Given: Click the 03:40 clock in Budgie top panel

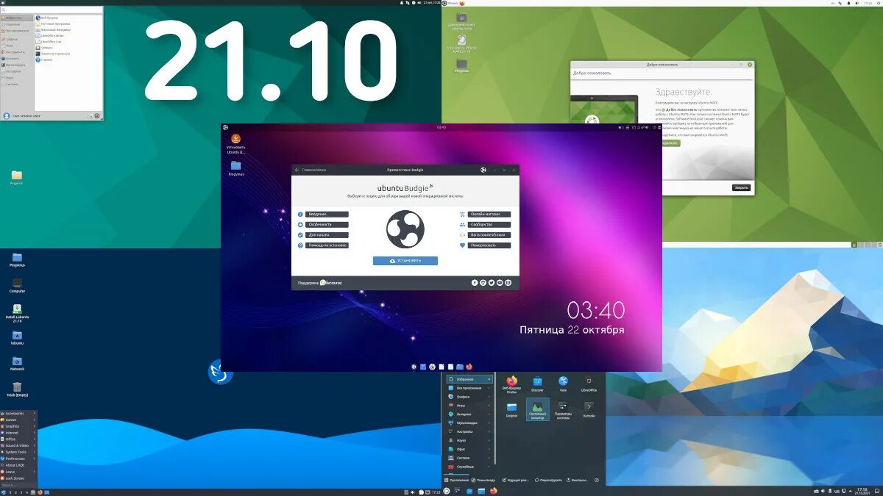Looking at the screenshot, I should (441, 127).
